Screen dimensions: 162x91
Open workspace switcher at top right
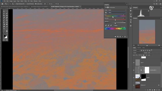point(157,4)
